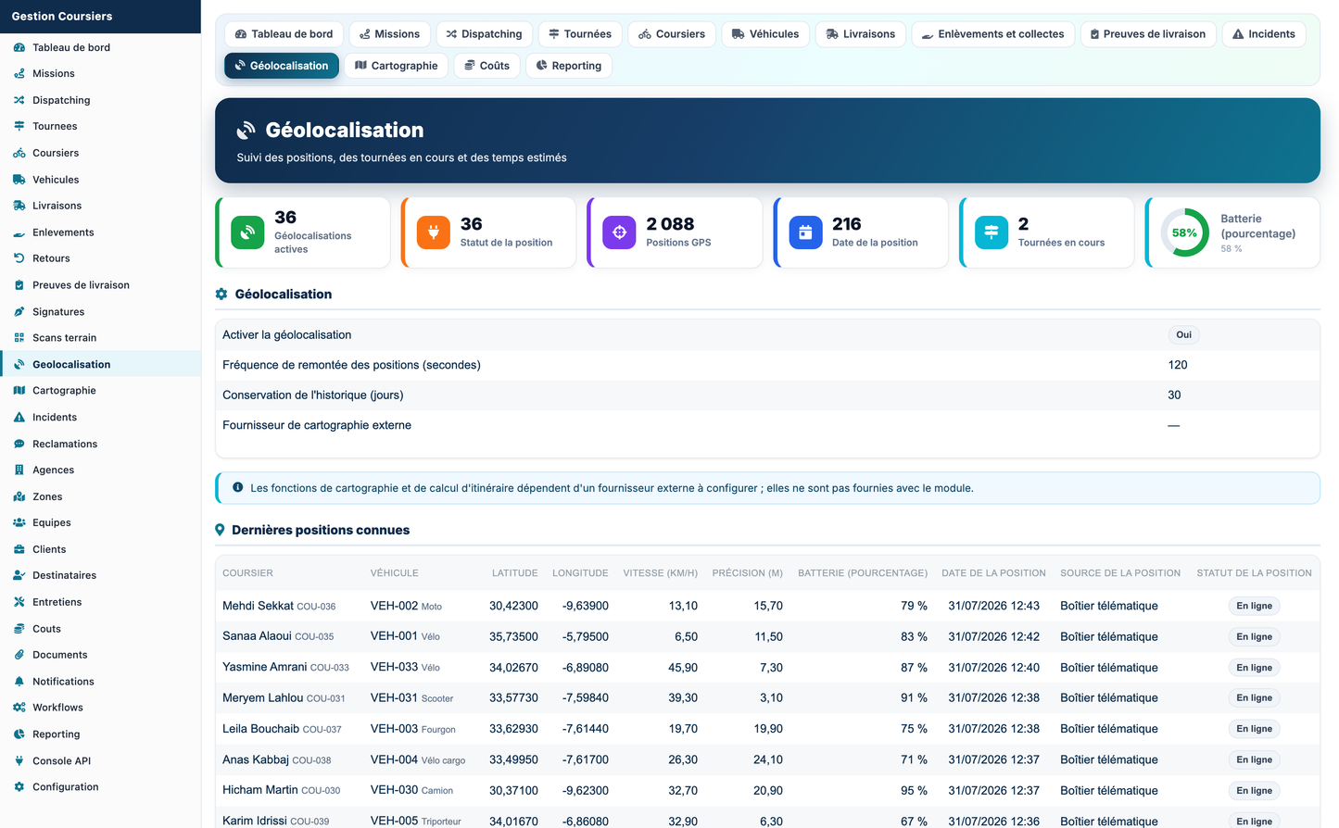Sort by the Batterie (pourcentage) column header

(862, 573)
